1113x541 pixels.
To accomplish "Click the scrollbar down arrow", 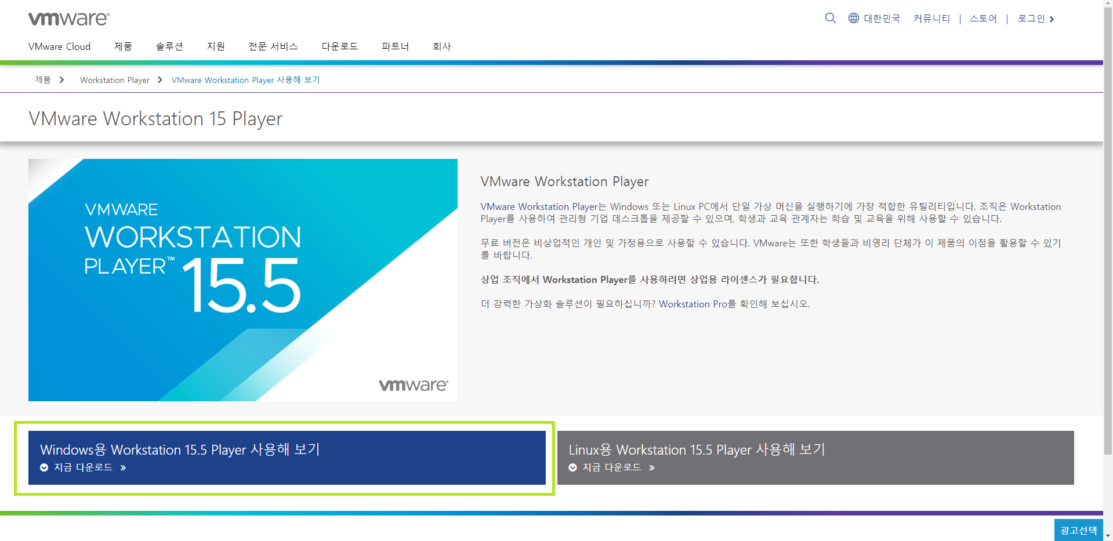I will [1108, 536].
